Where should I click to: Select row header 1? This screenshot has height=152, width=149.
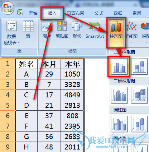pyautogui.click(x=8, y=64)
